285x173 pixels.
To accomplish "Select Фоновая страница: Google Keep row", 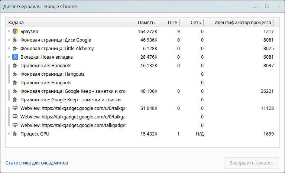I will (143, 91).
